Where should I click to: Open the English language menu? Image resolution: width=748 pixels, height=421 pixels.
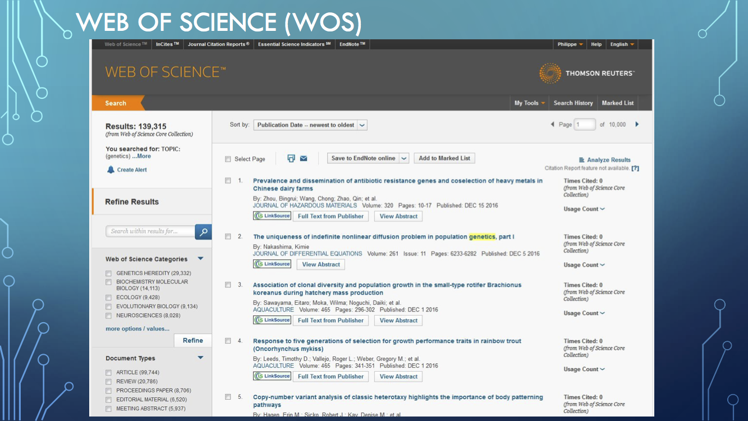[x=622, y=44]
